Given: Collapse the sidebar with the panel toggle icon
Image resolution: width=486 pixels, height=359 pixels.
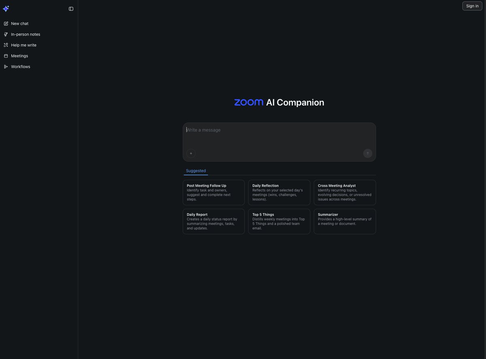Looking at the screenshot, I should click(x=71, y=9).
